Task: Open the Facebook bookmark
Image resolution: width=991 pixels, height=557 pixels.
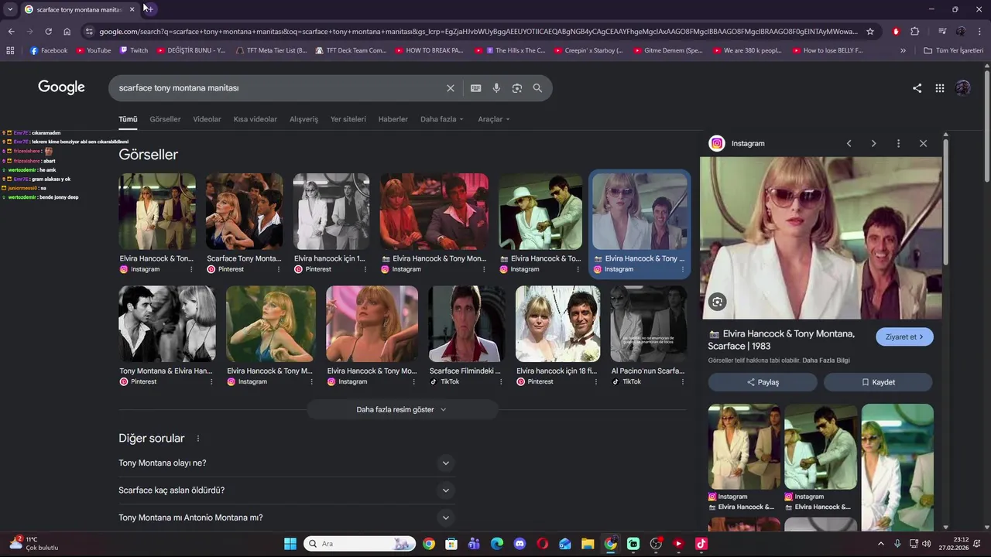Action: (x=49, y=50)
